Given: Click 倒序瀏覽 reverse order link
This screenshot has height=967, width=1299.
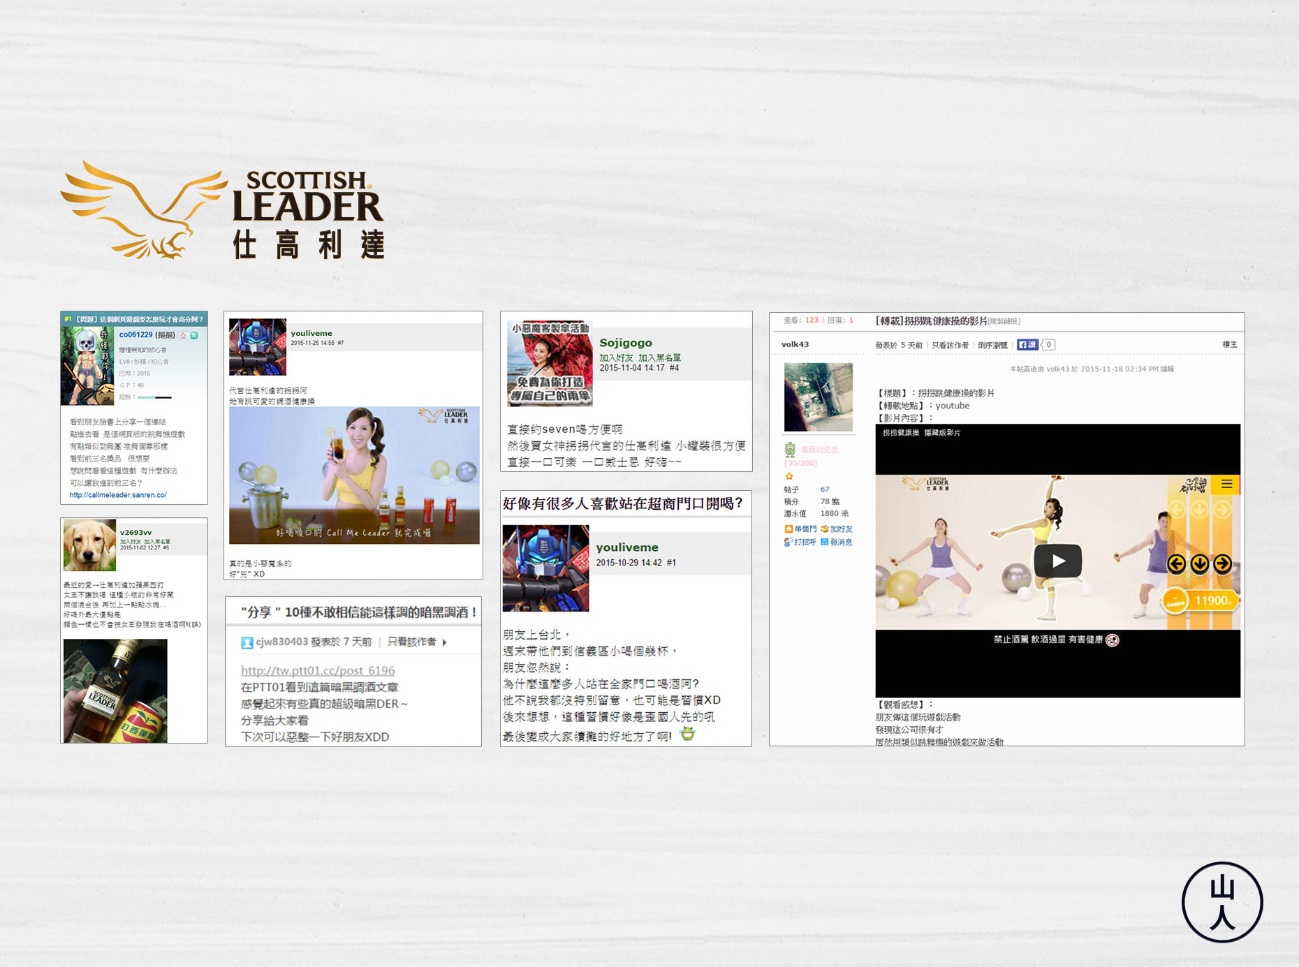Looking at the screenshot, I should [992, 345].
